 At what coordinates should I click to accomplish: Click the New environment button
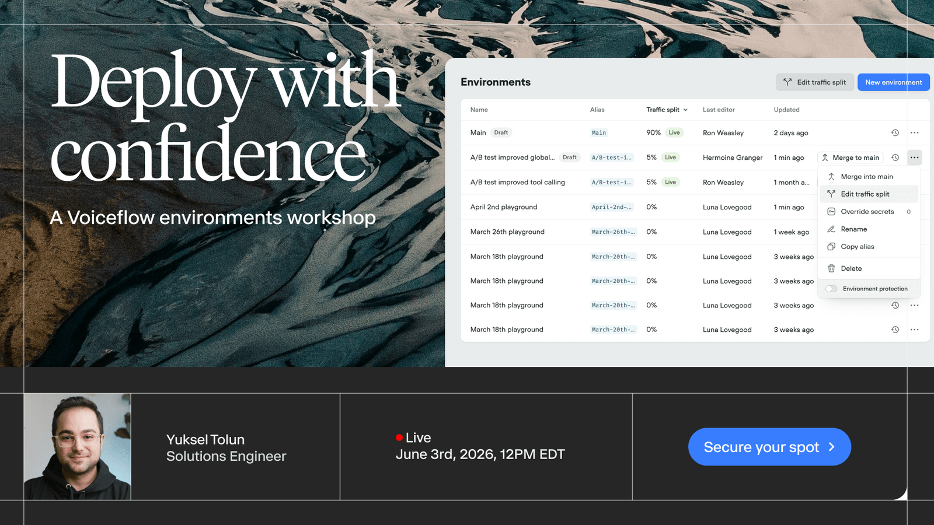point(893,82)
